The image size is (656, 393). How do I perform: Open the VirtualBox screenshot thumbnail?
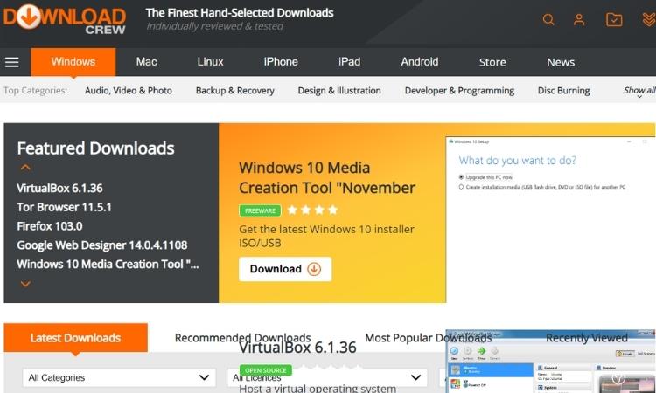[550, 362]
